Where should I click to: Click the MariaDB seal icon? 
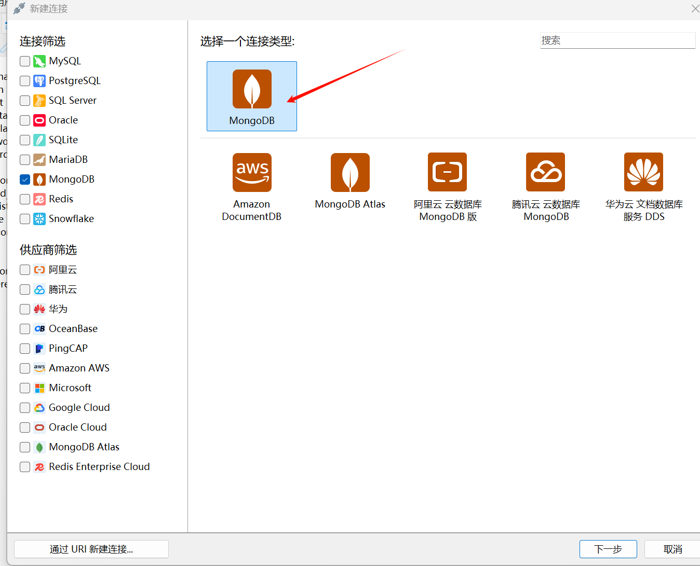[x=39, y=160]
